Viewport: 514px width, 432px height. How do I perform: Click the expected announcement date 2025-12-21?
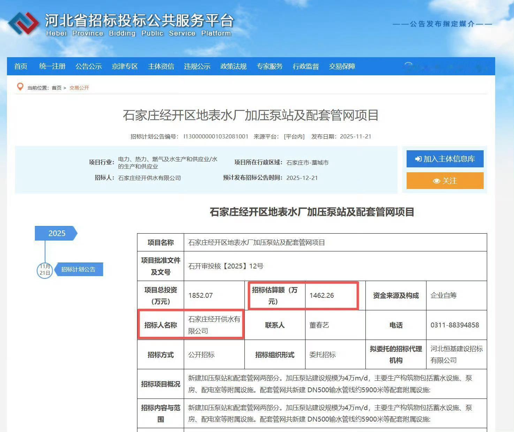point(302,178)
